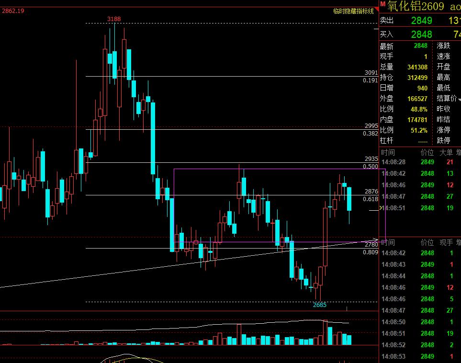
Task: Select the 日增 value 940
Action: tap(422, 88)
